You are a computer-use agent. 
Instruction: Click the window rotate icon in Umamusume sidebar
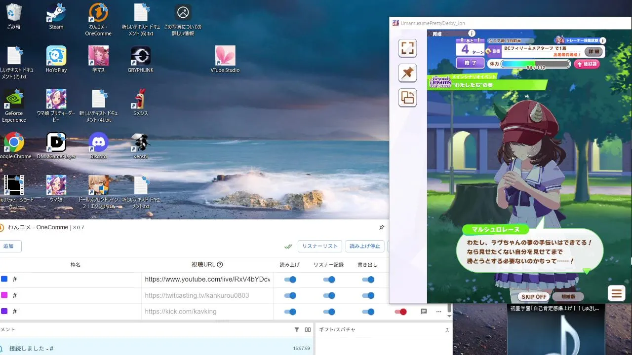tap(407, 98)
